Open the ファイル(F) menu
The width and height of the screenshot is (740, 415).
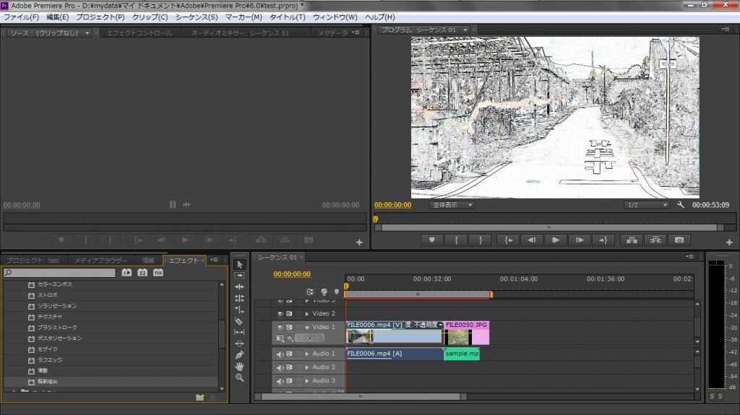[x=21, y=17]
